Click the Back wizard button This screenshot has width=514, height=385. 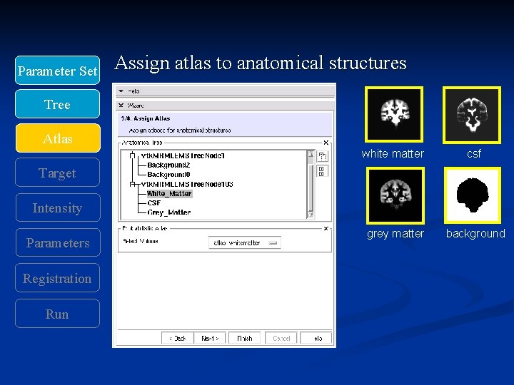pos(178,338)
